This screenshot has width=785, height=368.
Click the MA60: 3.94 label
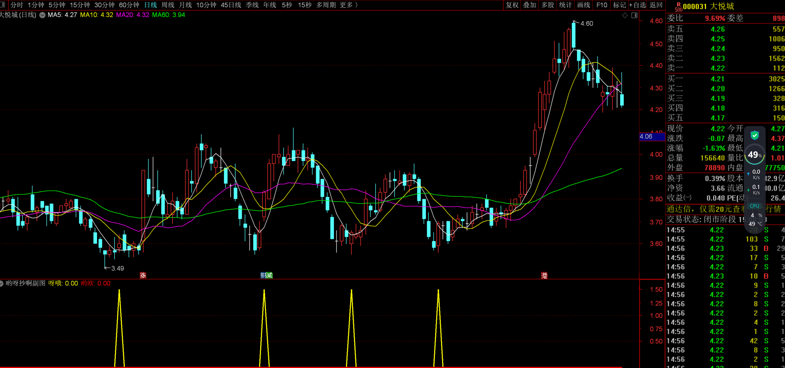169,15
